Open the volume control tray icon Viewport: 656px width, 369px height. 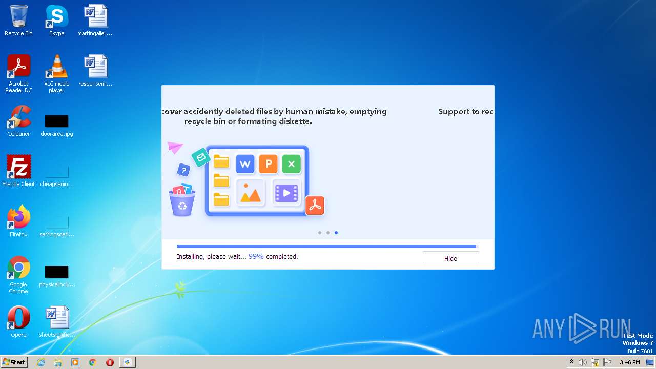pos(583,362)
